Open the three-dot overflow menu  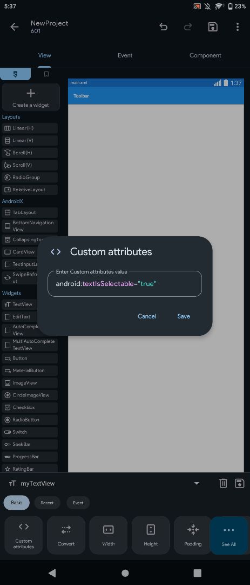pos(238,27)
